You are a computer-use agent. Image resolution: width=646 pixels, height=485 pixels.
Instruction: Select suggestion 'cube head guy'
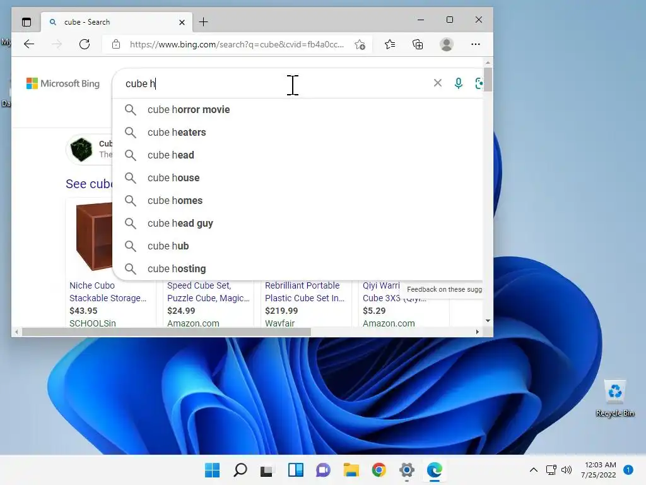298,223
